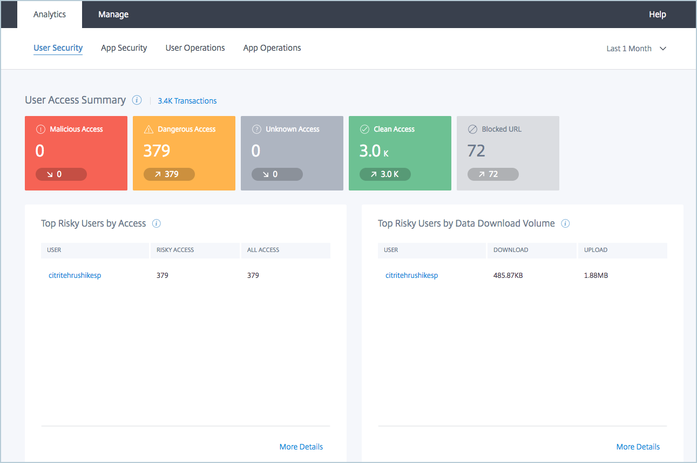Viewport: 697px width, 463px height.
Task: Open the User Operations tab
Action: tap(195, 48)
